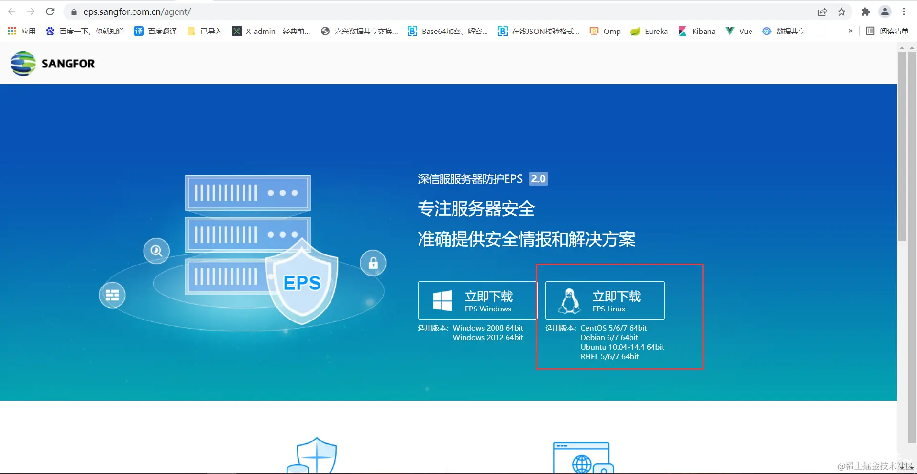
Task: Click the 专注服务器安全 headline
Action: (476, 209)
